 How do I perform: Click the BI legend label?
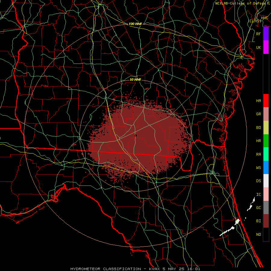[259, 221]
